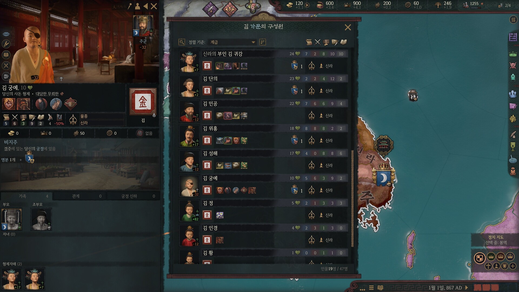Select the realm map mode shield icon
Image resolution: width=519 pixels, height=292 pixels.
pyautogui.click(x=480, y=258)
